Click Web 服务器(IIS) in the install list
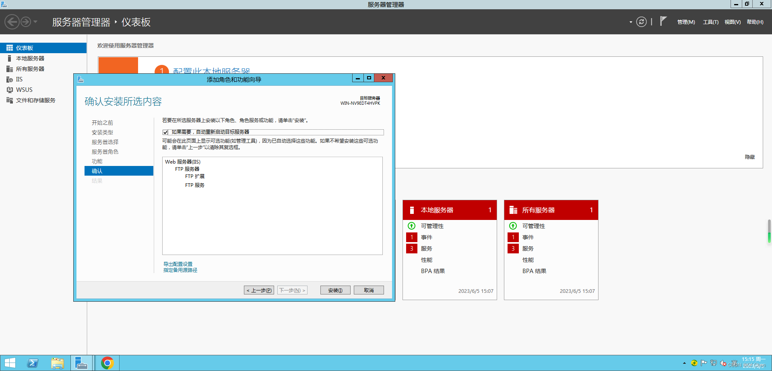 [183, 162]
